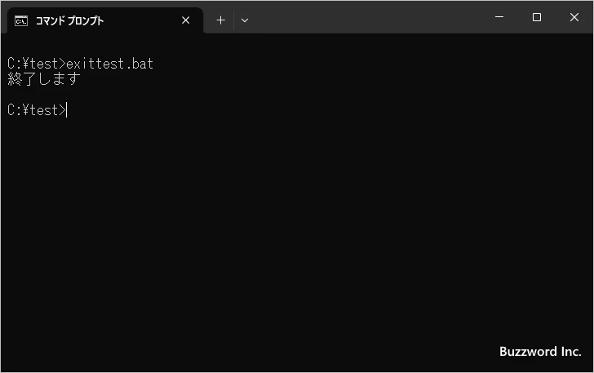Click the empty title bar right of the chevron
The width and height of the screenshot is (594, 373).
(x=367, y=17)
